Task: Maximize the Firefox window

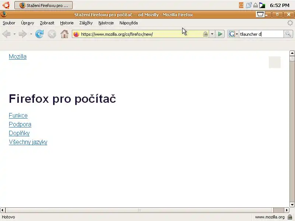Action: coord(277,14)
